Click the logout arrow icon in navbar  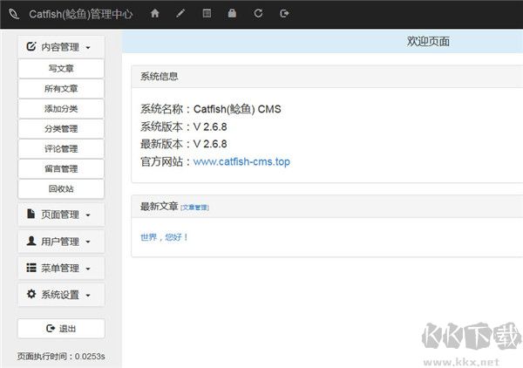pos(284,13)
